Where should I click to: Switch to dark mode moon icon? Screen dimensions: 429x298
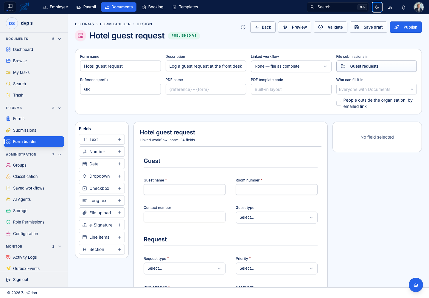[377, 7]
